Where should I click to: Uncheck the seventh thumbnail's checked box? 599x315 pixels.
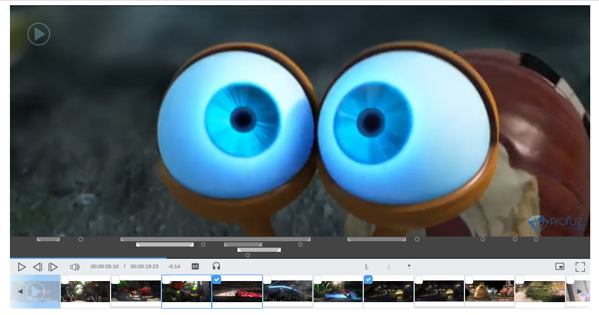pyautogui.click(x=369, y=279)
